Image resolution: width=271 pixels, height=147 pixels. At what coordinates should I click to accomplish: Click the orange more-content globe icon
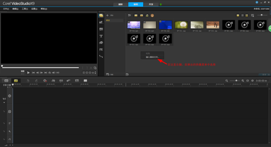(152, 15)
